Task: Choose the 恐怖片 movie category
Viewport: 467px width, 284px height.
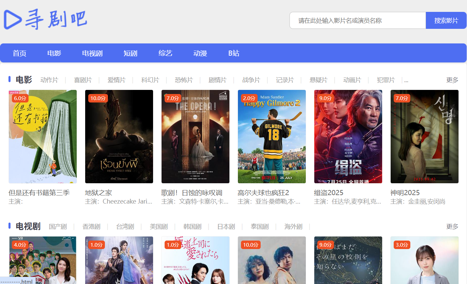Action: point(184,80)
